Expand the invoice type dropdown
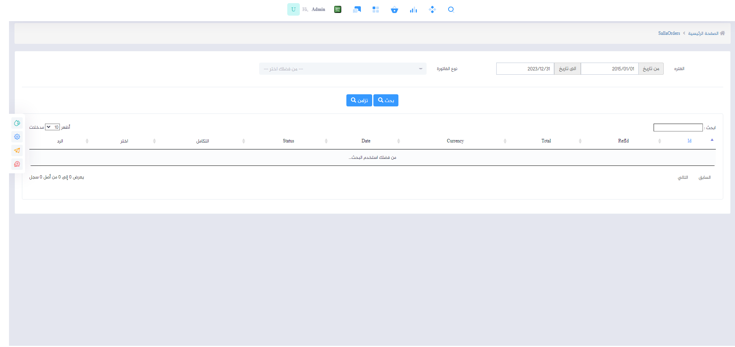The height and width of the screenshot is (347, 735). point(342,69)
